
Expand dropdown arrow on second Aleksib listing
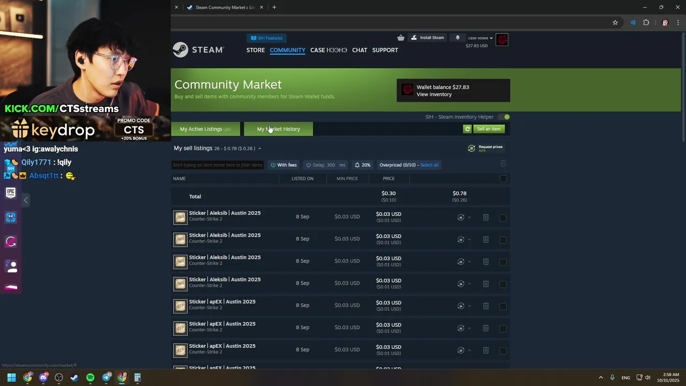point(469,240)
